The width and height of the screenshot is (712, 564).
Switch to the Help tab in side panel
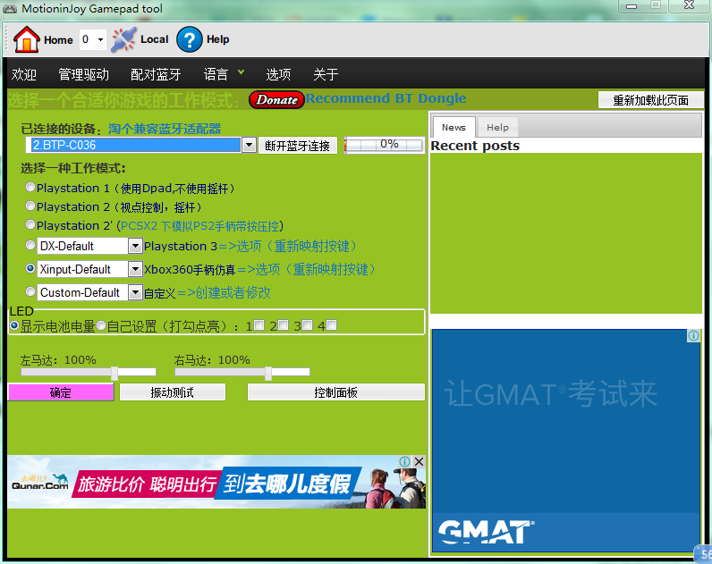[x=497, y=128]
